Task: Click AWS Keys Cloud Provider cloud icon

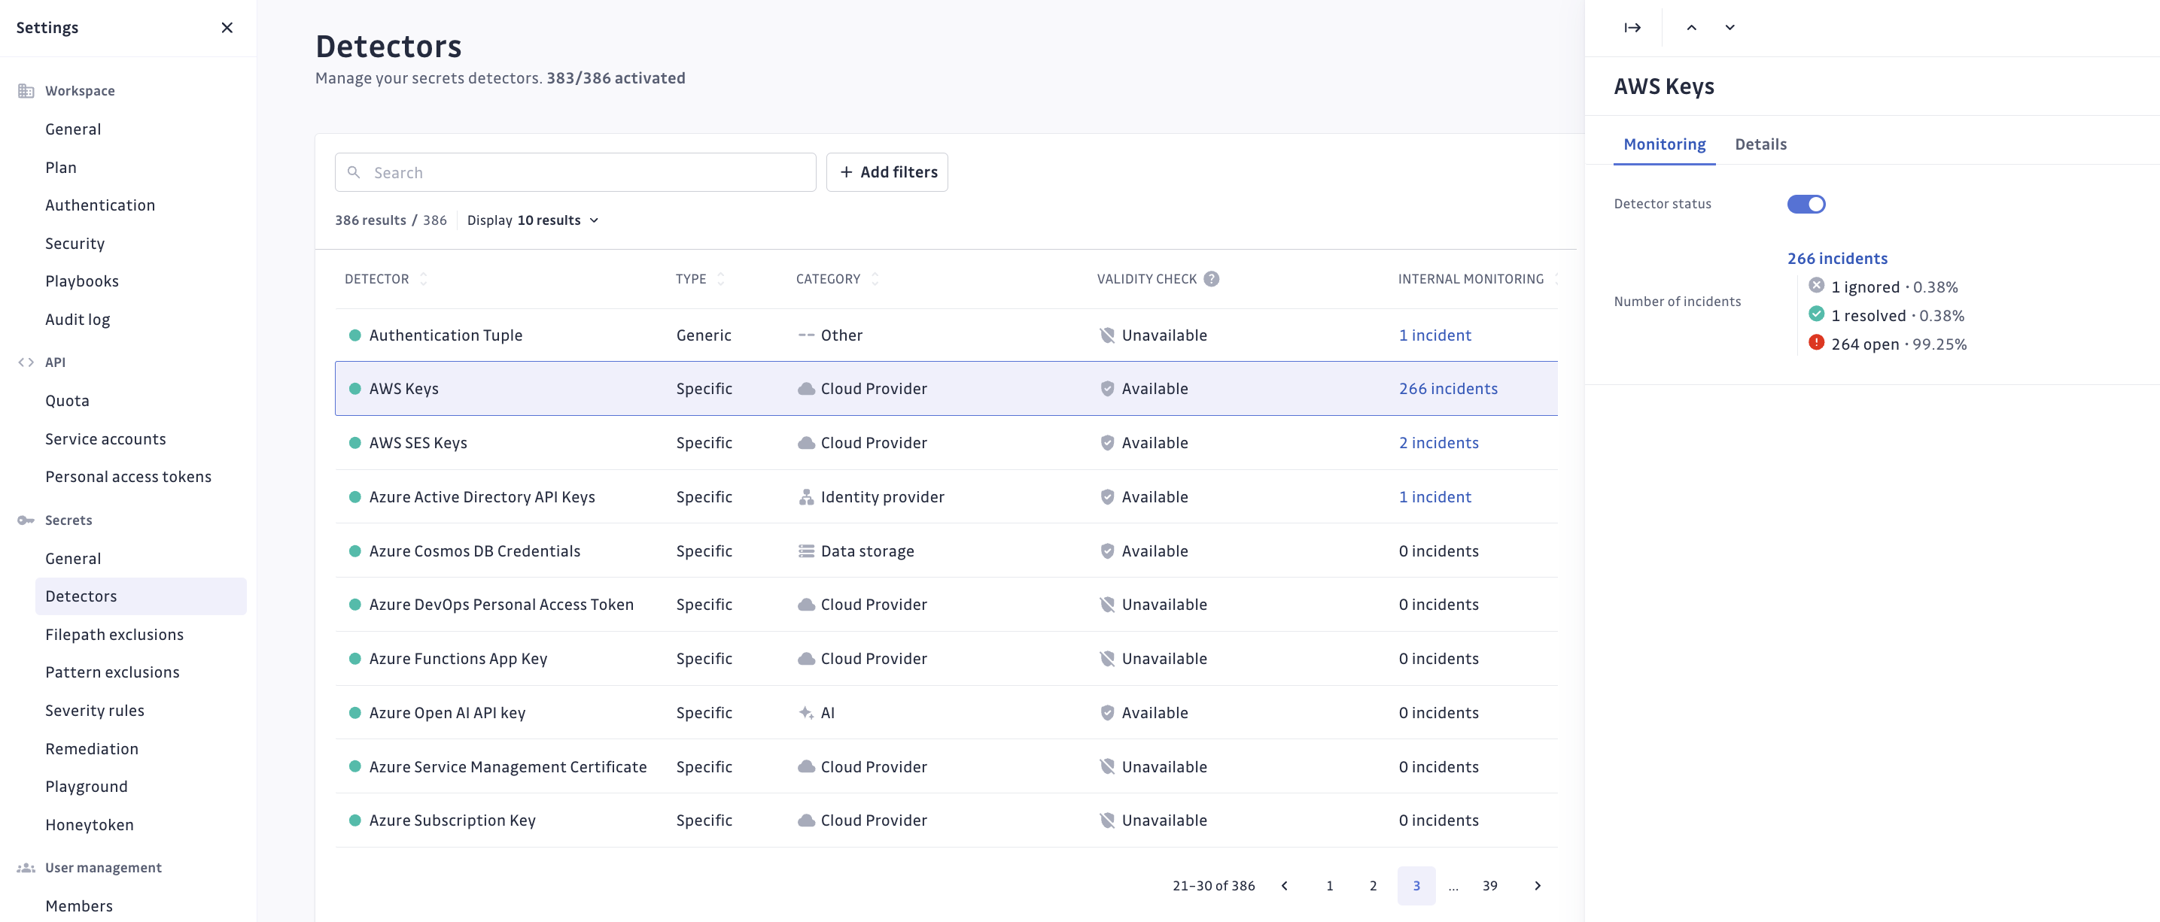Action: [x=806, y=389]
